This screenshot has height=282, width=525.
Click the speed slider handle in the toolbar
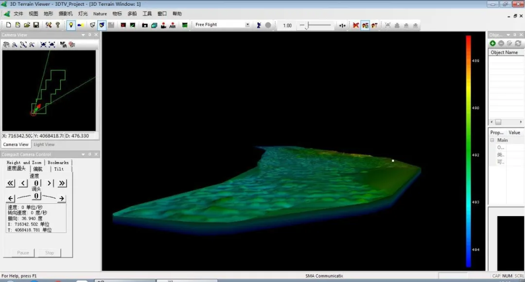pyautogui.click(x=307, y=25)
